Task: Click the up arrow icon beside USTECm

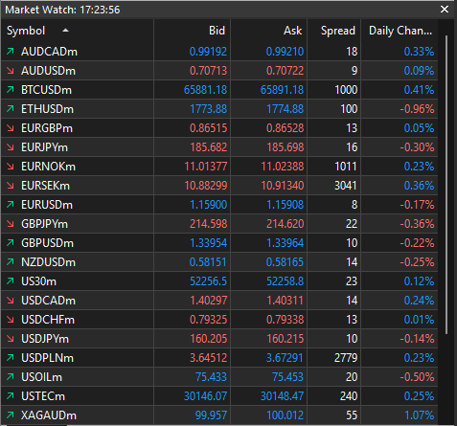Action: coord(11,395)
